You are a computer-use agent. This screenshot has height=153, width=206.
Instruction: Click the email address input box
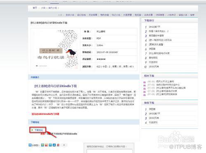tap(110, 151)
